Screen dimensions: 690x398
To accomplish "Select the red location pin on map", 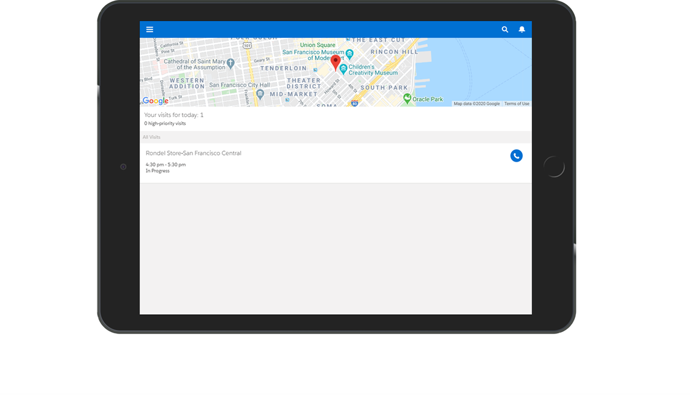I will (335, 62).
